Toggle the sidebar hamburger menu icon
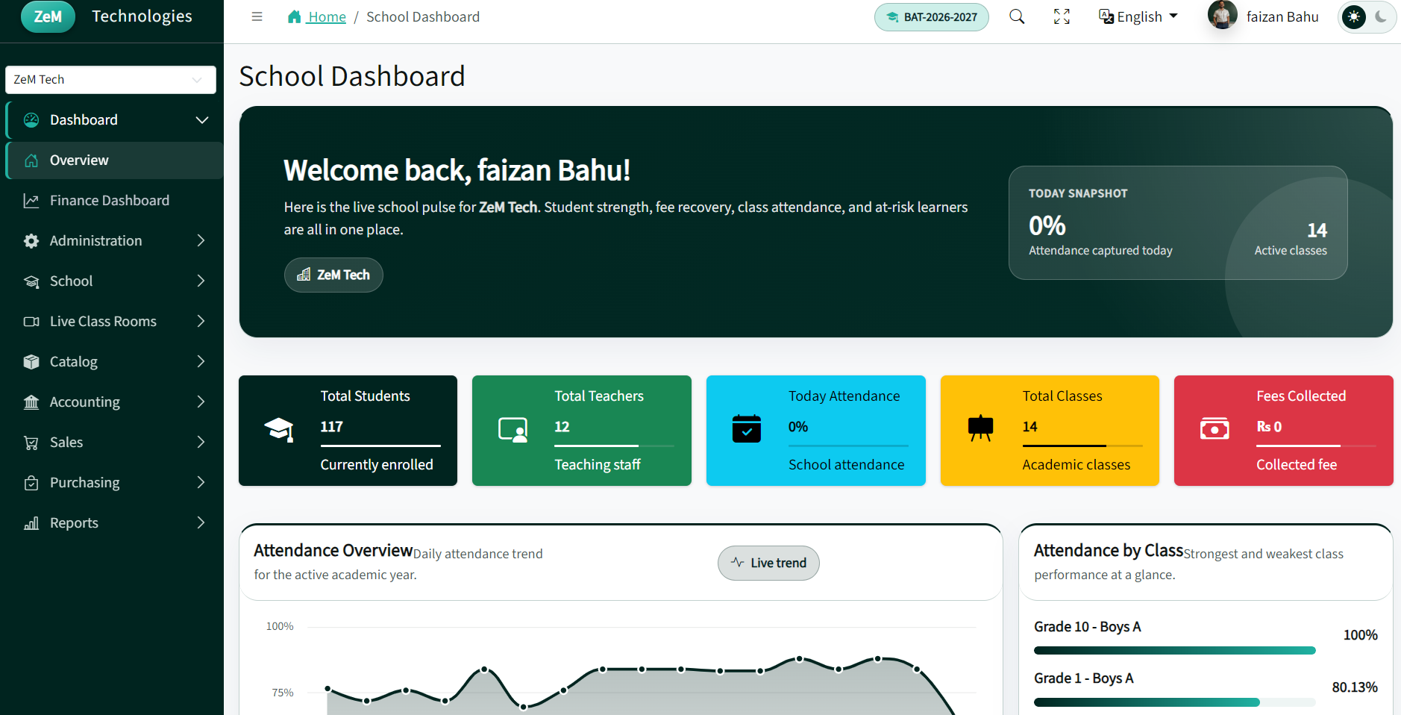This screenshot has width=1401, height=715. 257,16
